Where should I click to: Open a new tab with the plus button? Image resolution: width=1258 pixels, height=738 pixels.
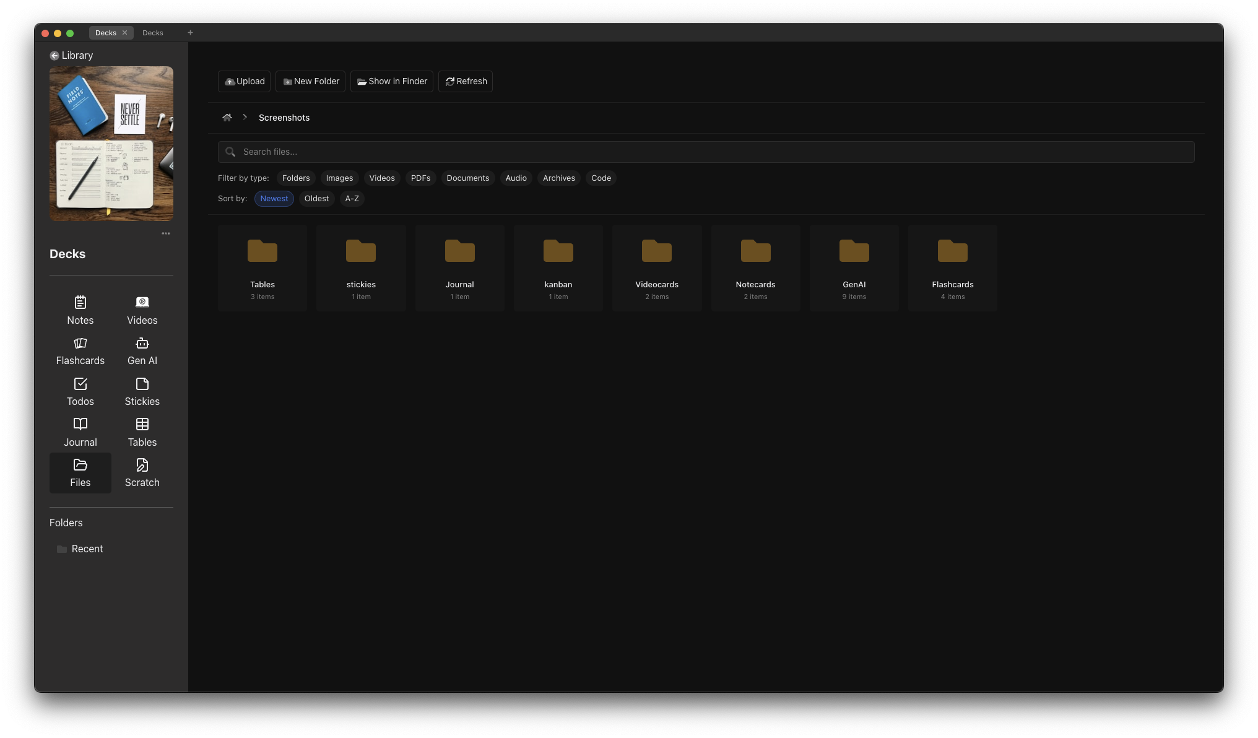(190, 32)
